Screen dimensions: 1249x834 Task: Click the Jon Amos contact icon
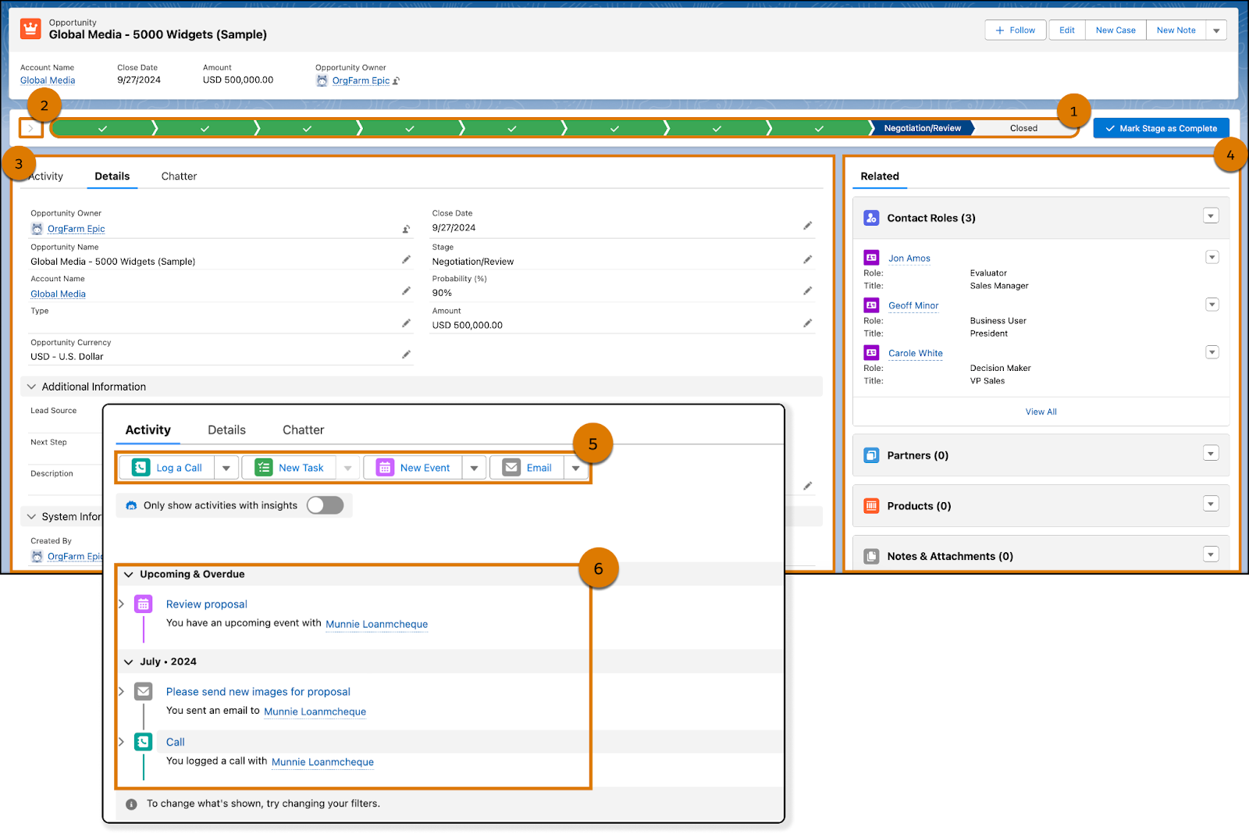871,258
